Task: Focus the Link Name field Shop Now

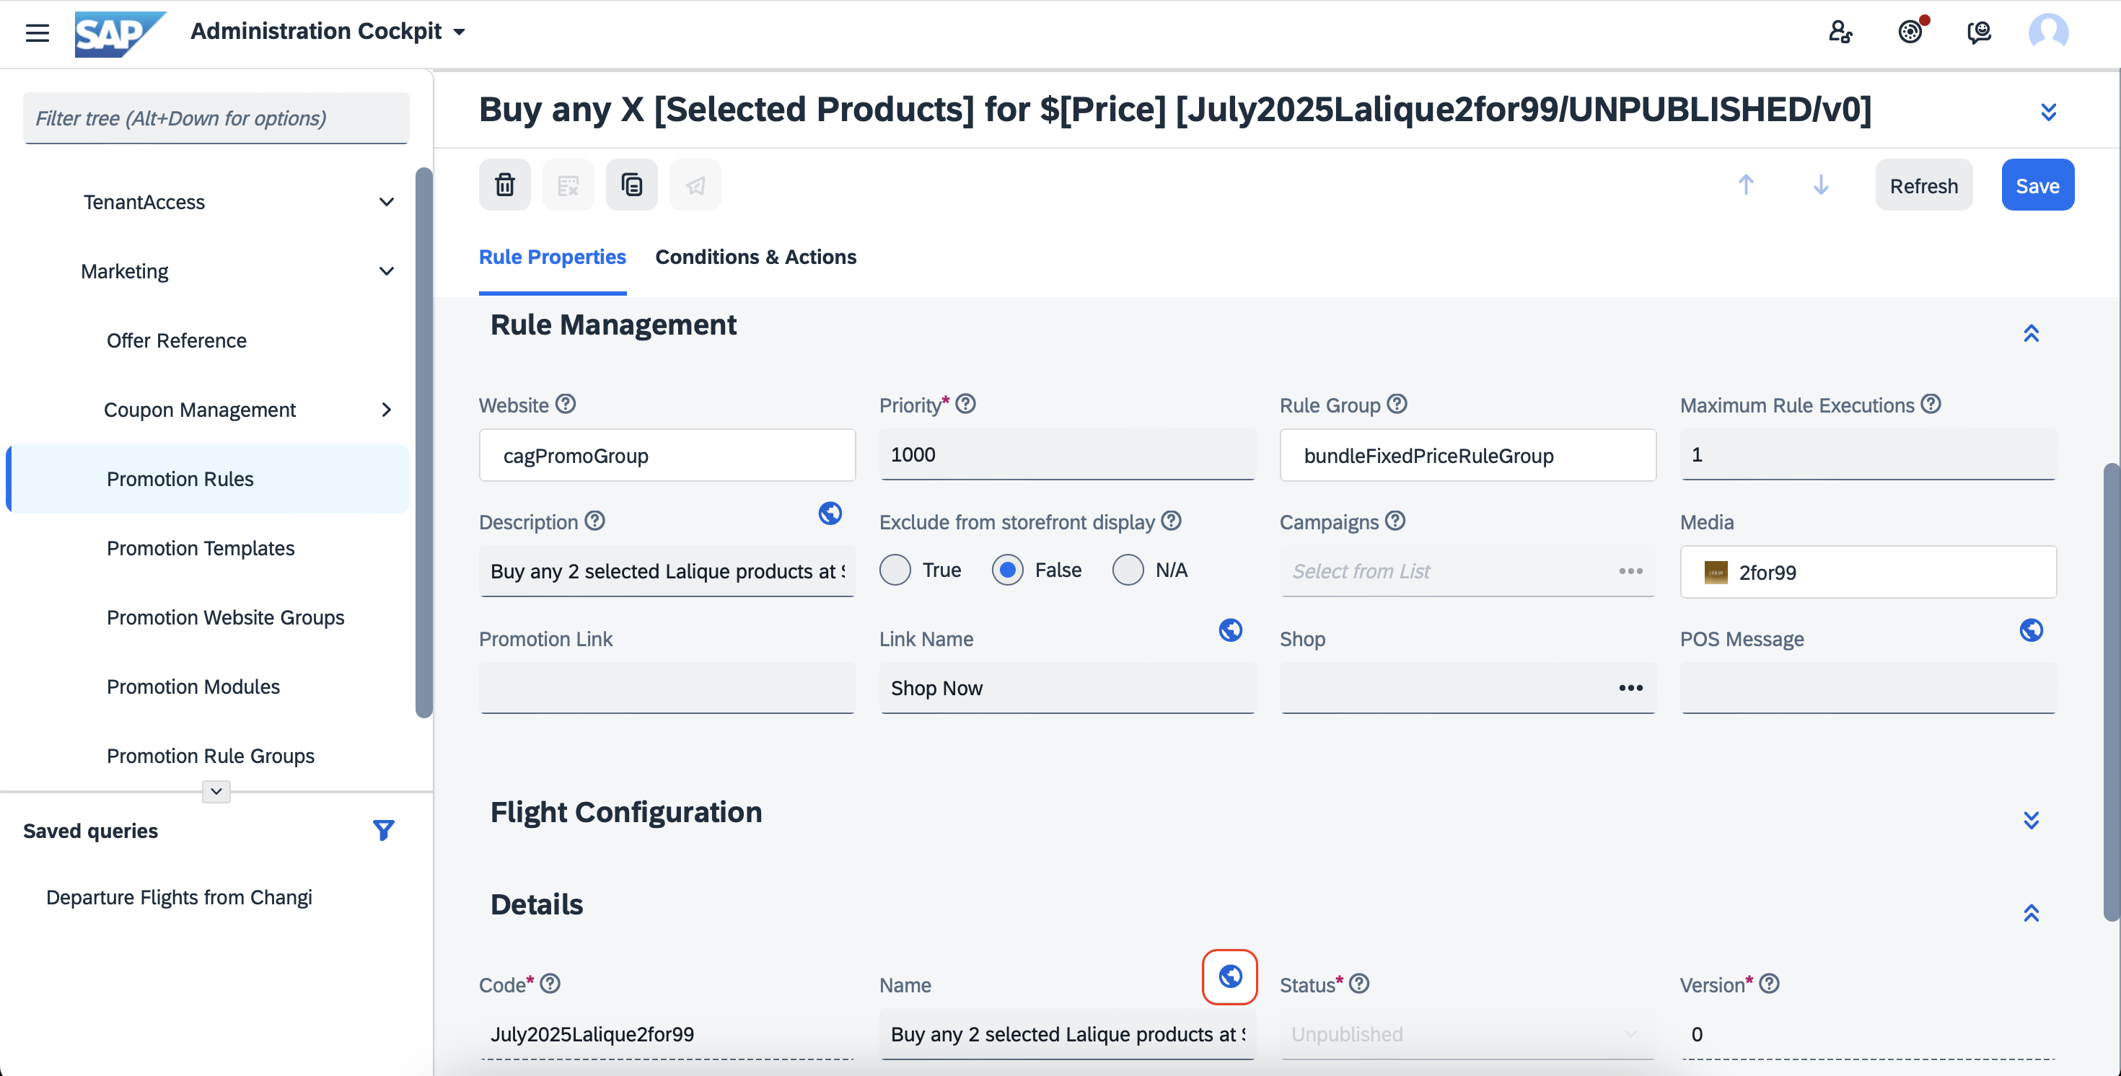Action: 1067,687
